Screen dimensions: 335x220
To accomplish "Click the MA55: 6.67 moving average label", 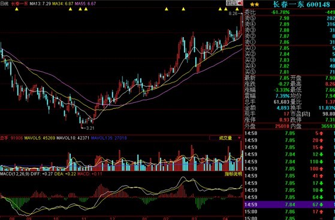I will coord(85,4).
